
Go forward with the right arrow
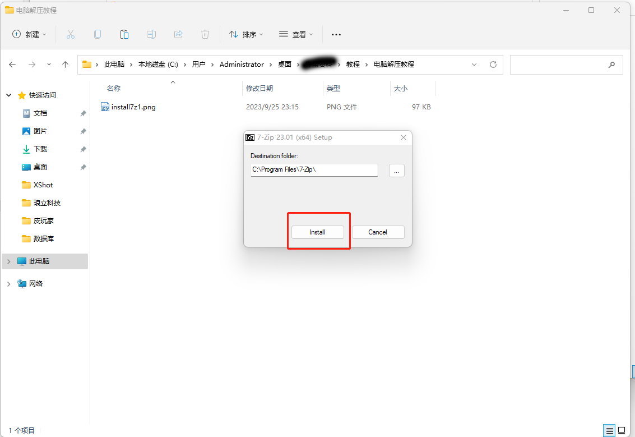tap(32, 65)
